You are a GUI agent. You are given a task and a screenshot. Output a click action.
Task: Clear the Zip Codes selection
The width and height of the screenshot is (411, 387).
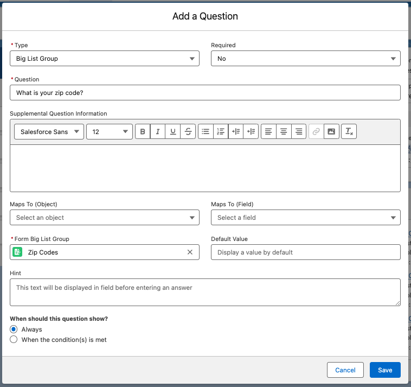tap(190, 252)
